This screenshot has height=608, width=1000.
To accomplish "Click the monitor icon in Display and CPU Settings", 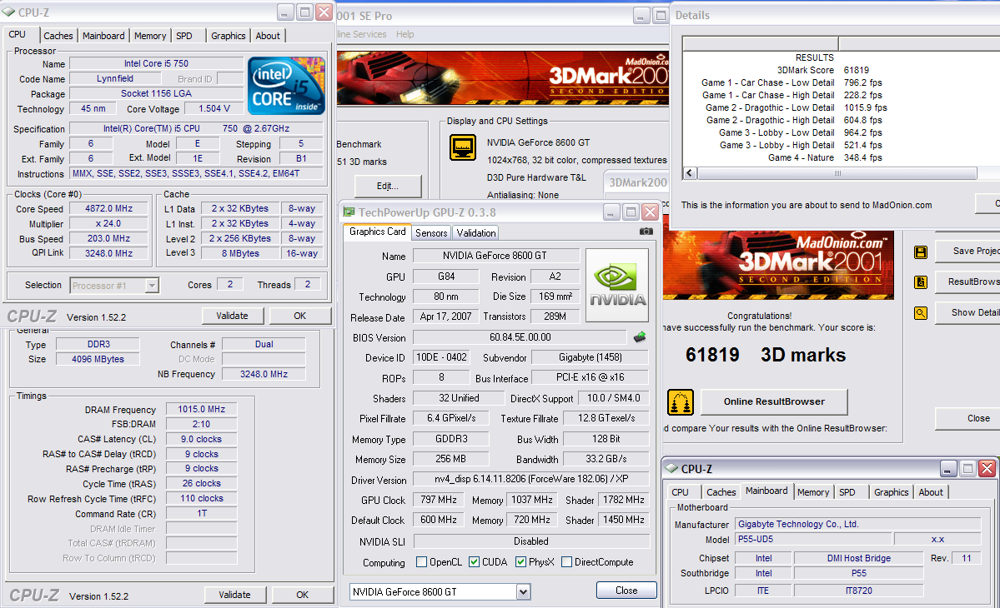I will point(462,147).
